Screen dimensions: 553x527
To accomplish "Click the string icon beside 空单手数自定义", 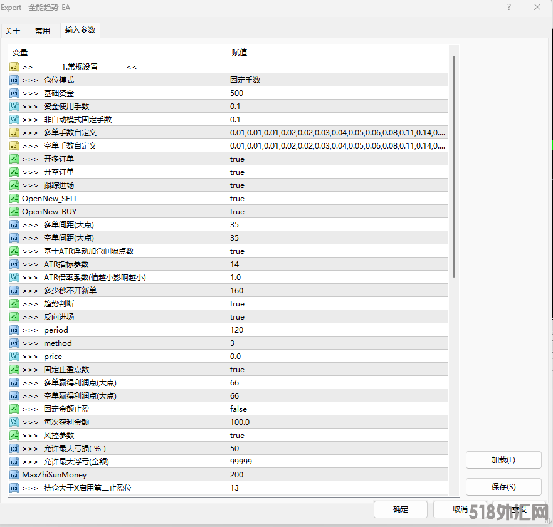I will 14,145.
